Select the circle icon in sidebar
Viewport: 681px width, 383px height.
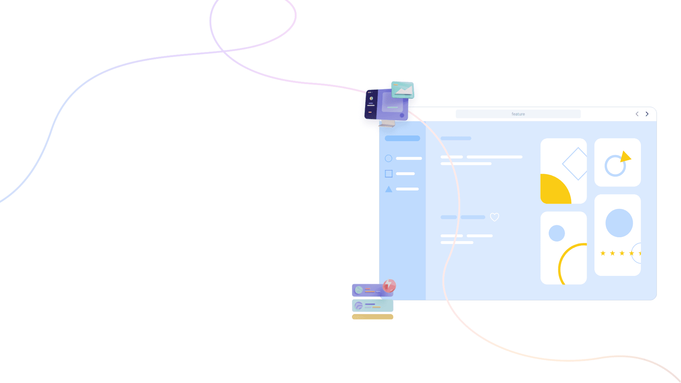[388, 159]
